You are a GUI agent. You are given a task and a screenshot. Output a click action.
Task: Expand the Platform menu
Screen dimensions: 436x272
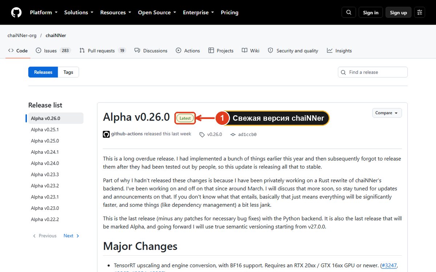click(x=44, y=12)
